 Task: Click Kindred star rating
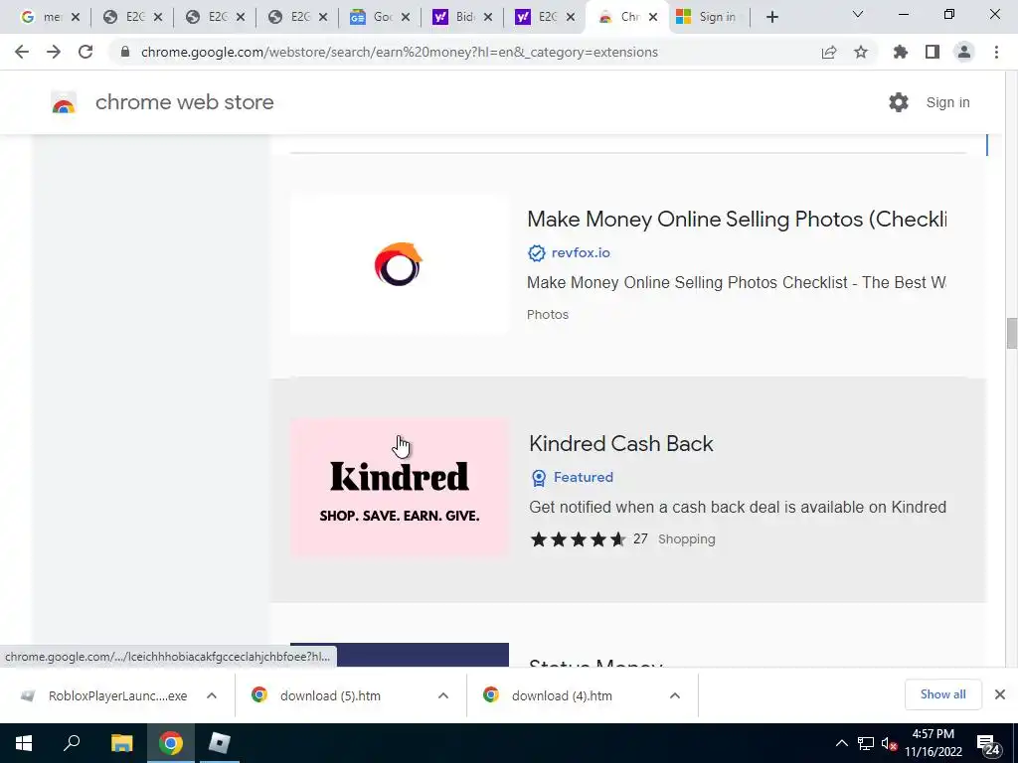(x=578, y=539)
